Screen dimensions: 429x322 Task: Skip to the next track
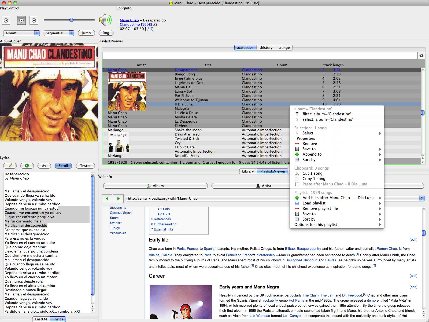coord(34,20)
